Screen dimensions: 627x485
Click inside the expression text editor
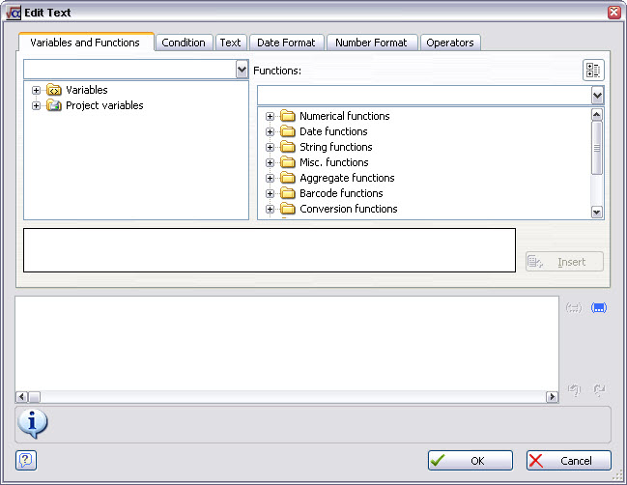(286, 343)
